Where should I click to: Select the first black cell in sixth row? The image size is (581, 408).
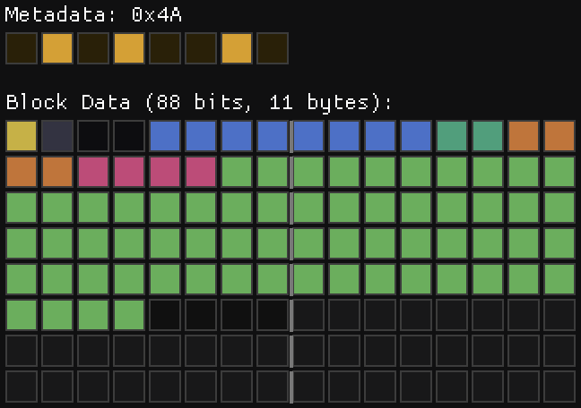click(165, 315)
